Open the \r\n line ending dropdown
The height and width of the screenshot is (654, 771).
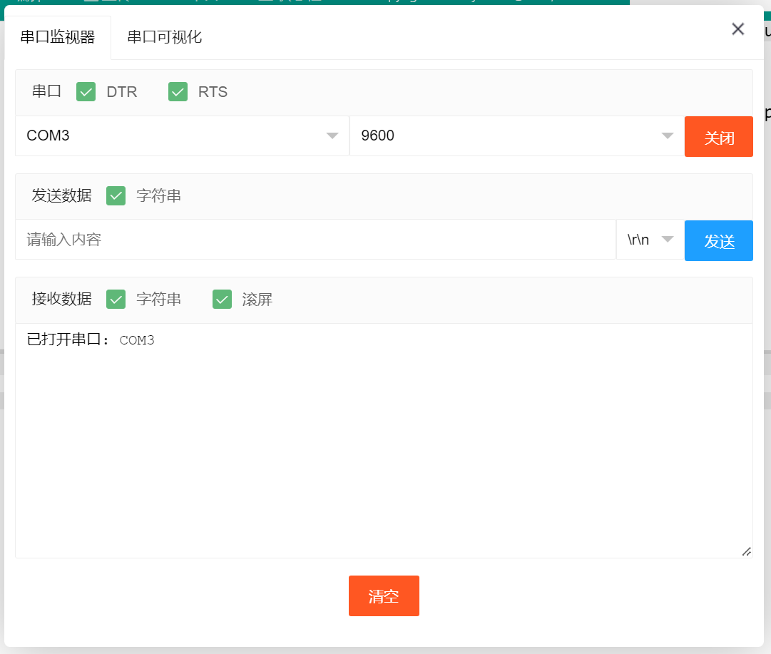pyautogui.click(x=650, y=240)
